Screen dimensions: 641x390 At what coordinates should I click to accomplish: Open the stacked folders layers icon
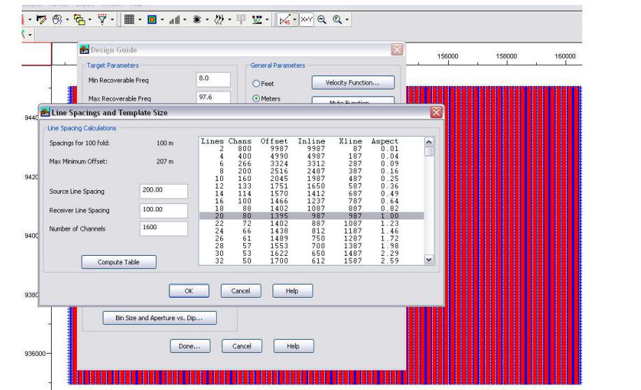[x=79, y=19]
